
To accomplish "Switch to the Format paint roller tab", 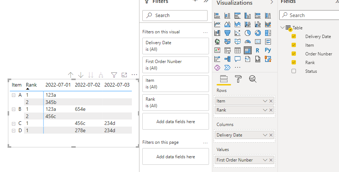I will coord(238,79).
